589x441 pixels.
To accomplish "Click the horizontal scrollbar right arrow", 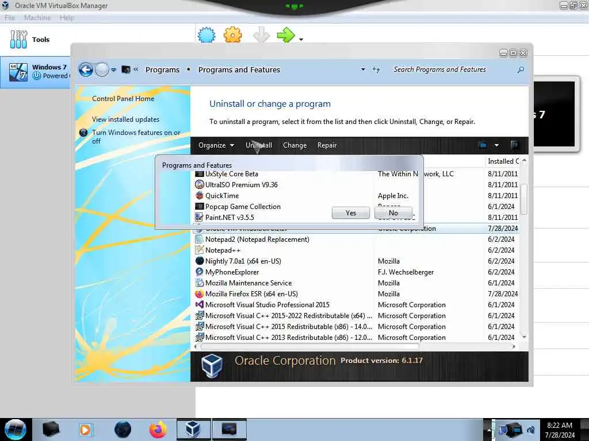I will click(514, 346).
